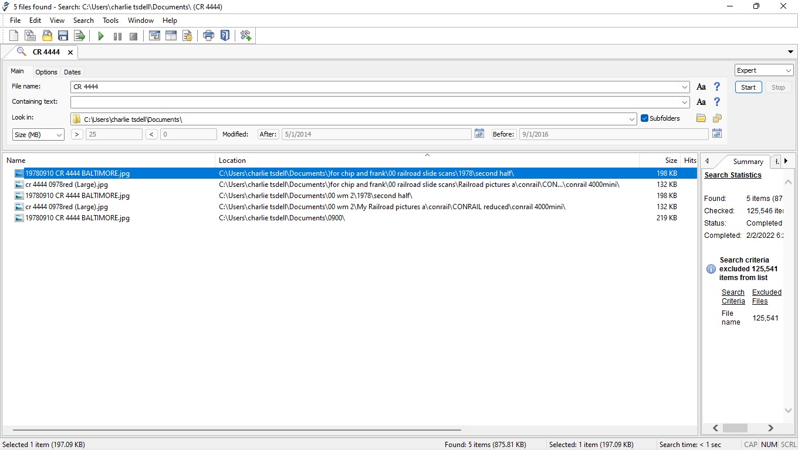Switch to the Dates tab
Viewport: 798px width, 450px height.
click(72, 72)
